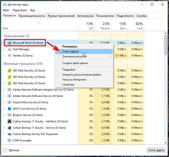Switch to the Производительность tab

(32, 16)
